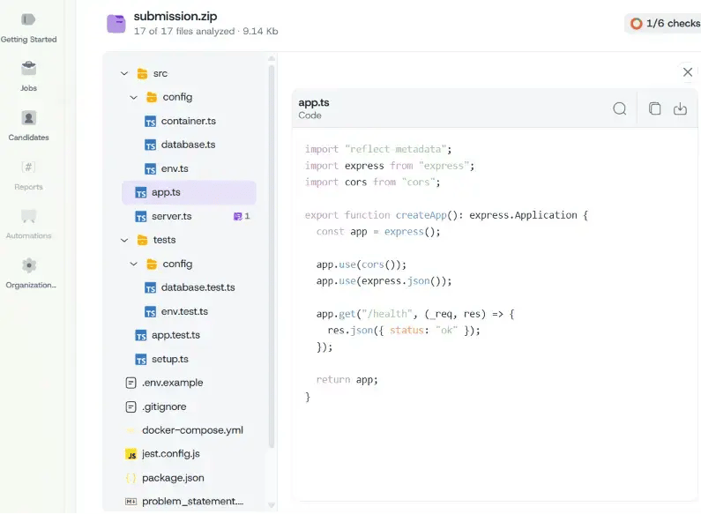Select app.ts in the file tree

[x=189, y=192]
